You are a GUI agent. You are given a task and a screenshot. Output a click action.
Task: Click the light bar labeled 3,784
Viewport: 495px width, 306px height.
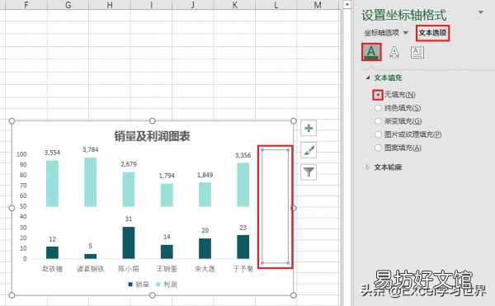coord(90,182)
